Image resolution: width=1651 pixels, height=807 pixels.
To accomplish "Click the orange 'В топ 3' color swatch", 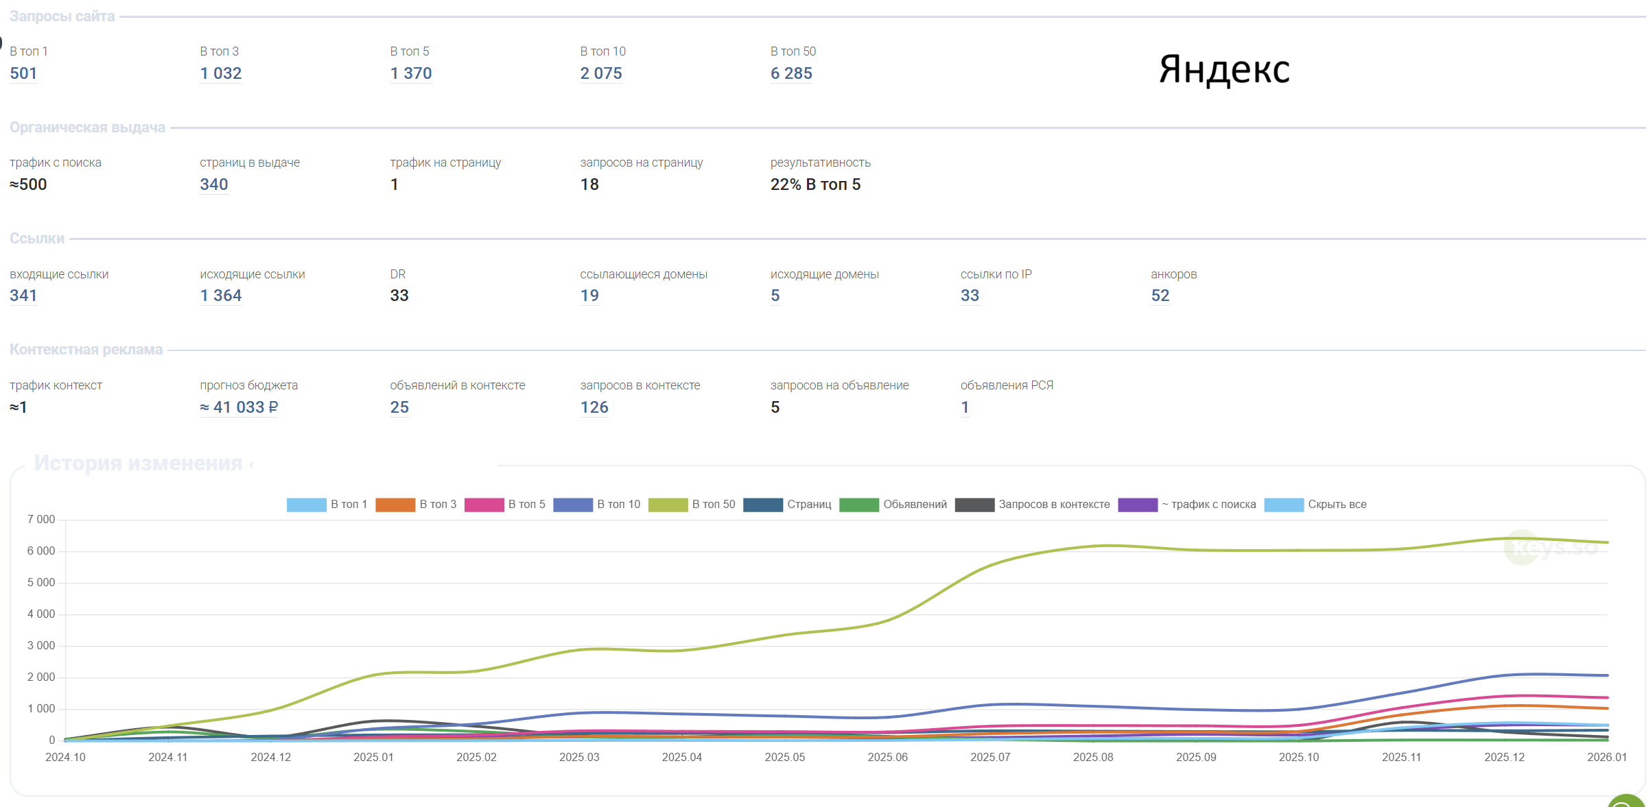I will (395, 505).
